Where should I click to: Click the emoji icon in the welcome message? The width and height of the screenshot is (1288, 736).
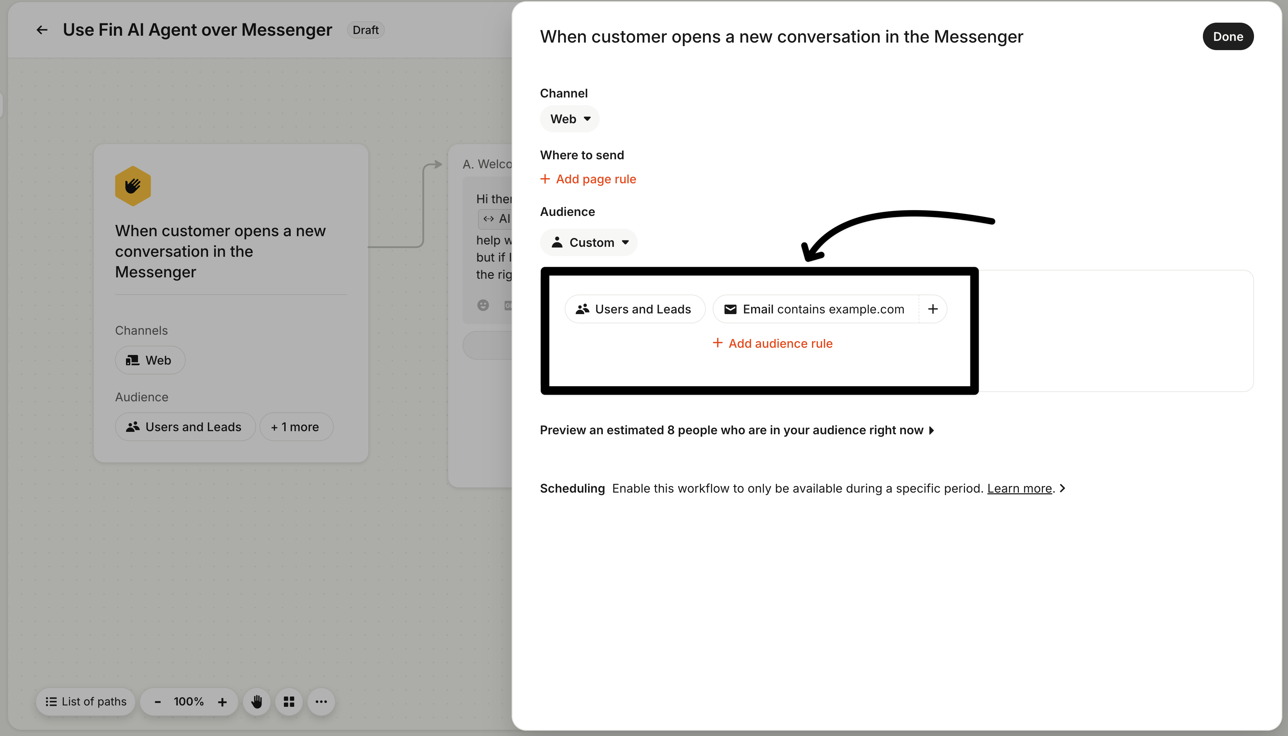click(483, 305)
